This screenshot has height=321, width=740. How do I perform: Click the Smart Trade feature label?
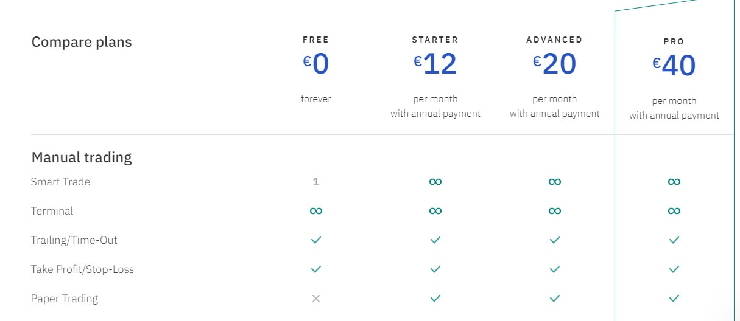point(60,182)
